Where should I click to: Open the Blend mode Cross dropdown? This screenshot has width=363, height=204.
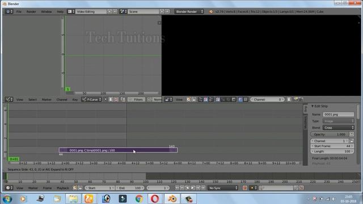coord(338,127)
